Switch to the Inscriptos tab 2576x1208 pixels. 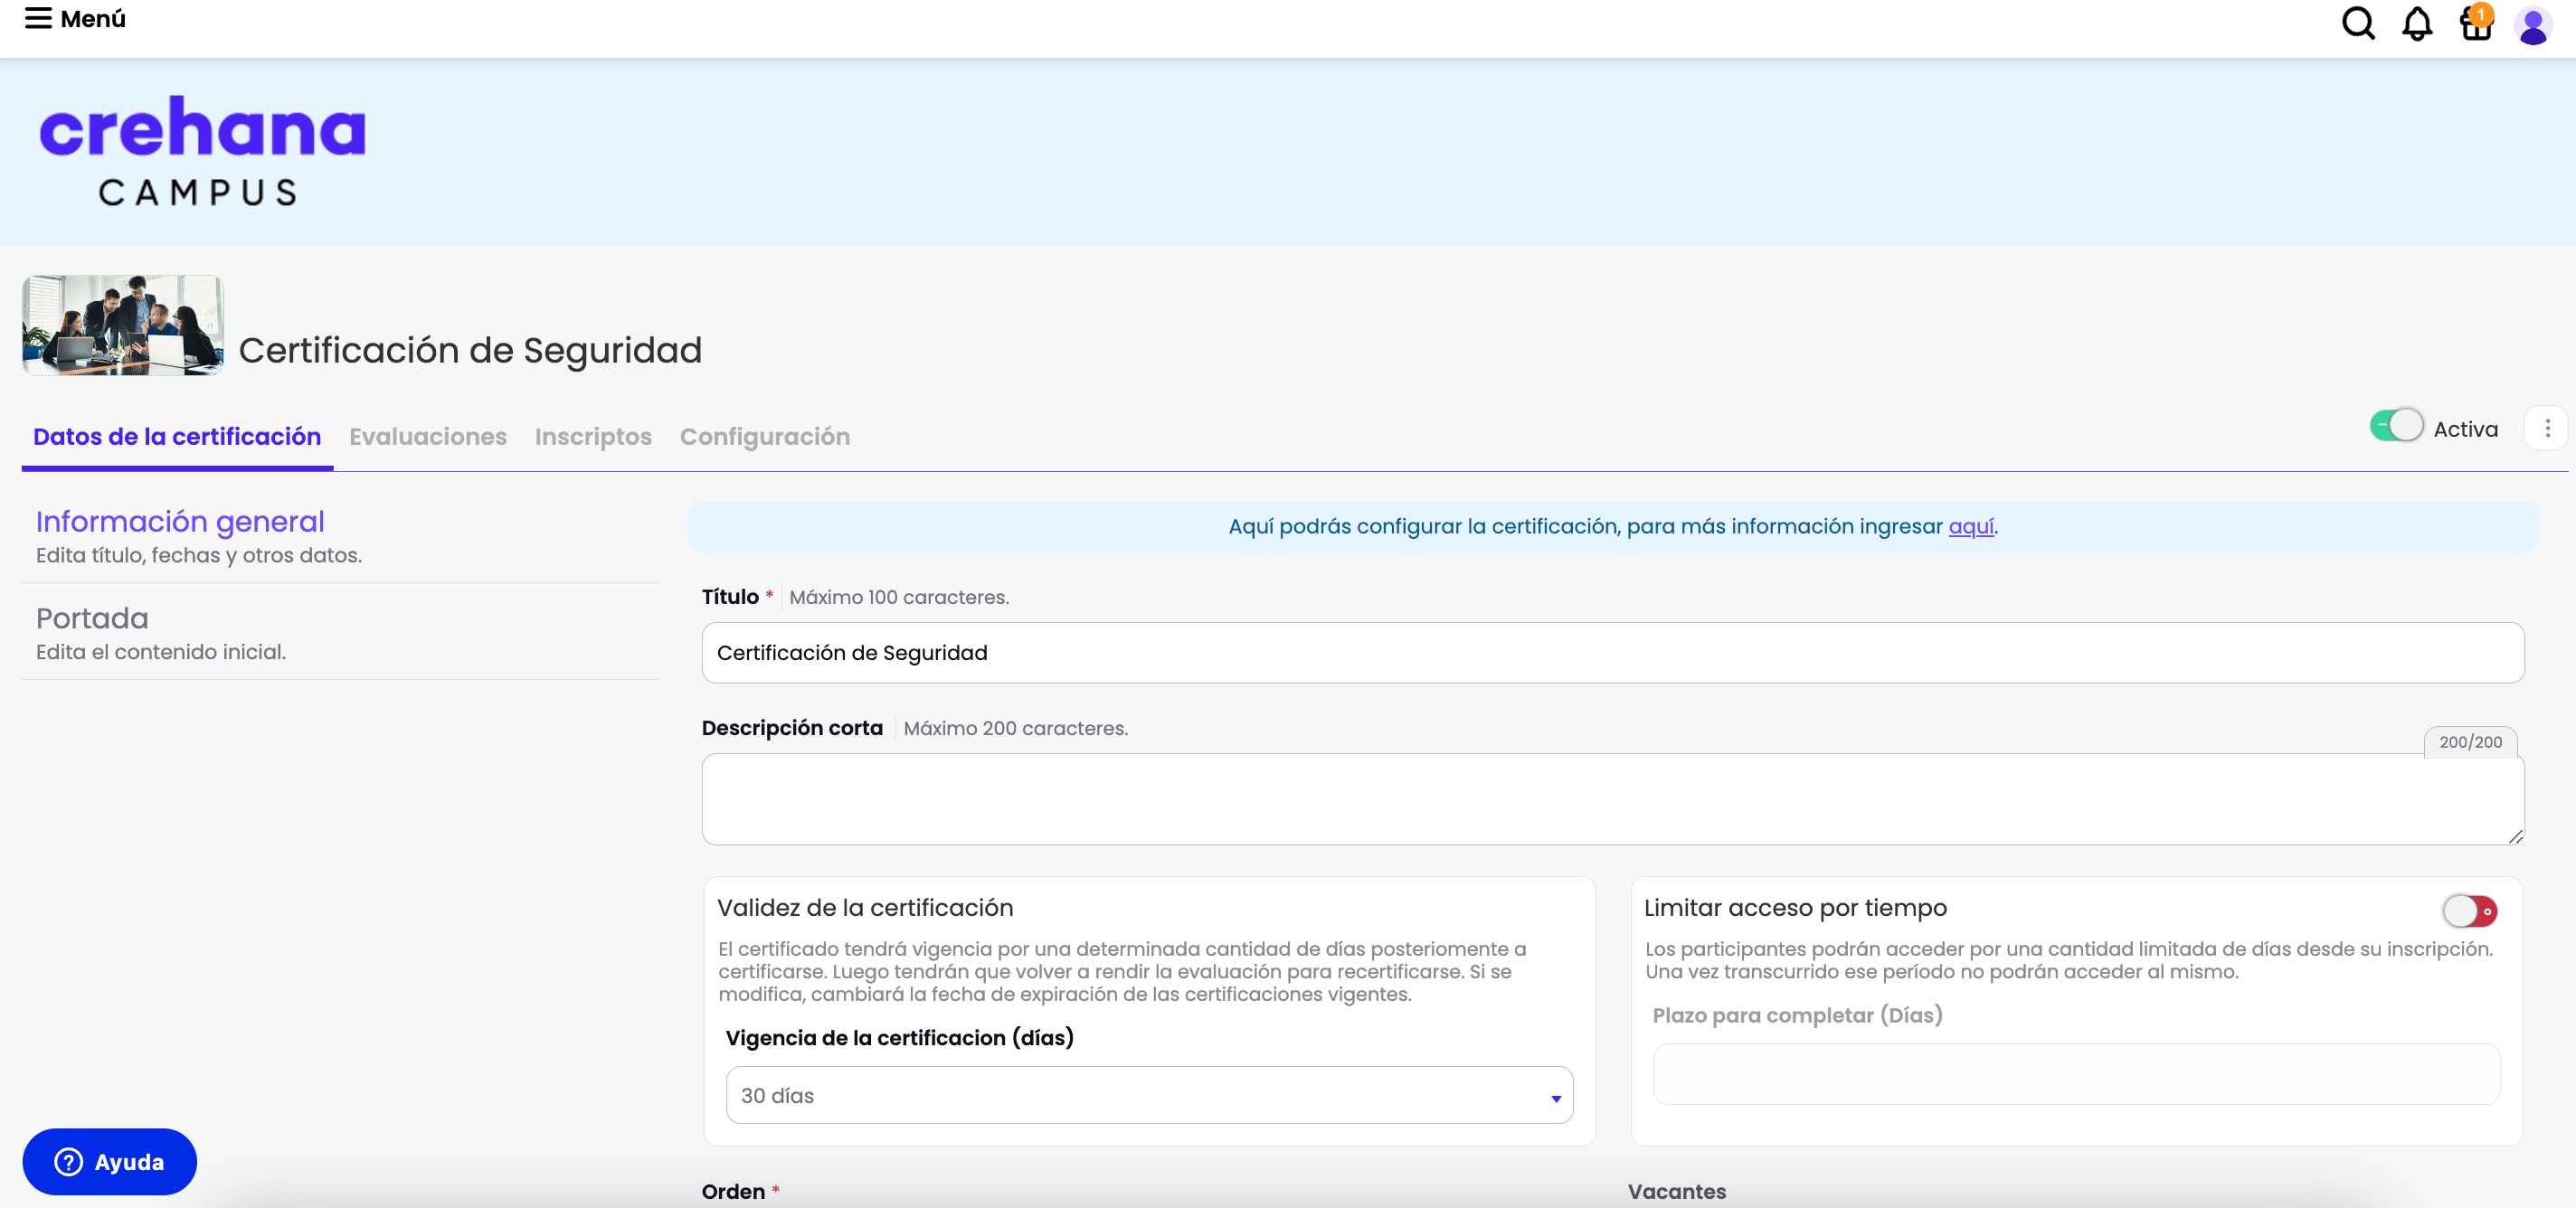(592, 437)
